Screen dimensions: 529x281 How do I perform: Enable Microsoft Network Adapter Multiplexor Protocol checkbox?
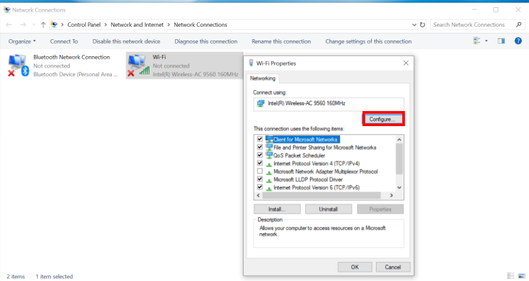[x=260, y=171]
